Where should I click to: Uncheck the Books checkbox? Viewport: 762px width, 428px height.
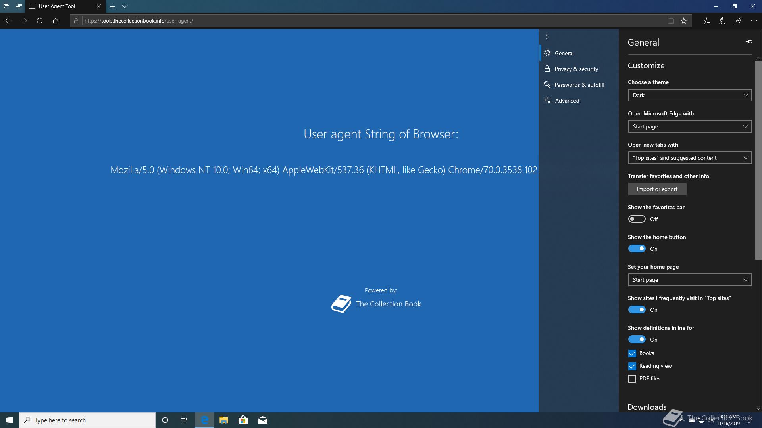[632, 353]
